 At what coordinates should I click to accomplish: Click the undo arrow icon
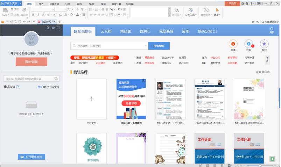(24, 22)
